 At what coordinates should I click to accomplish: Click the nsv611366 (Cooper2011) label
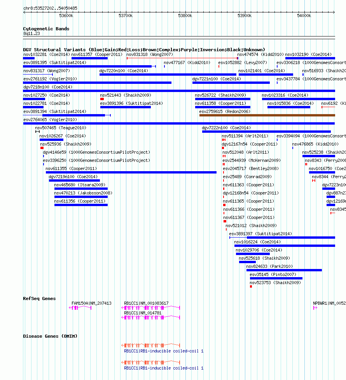pyautogui.click(x=249, y=209)
